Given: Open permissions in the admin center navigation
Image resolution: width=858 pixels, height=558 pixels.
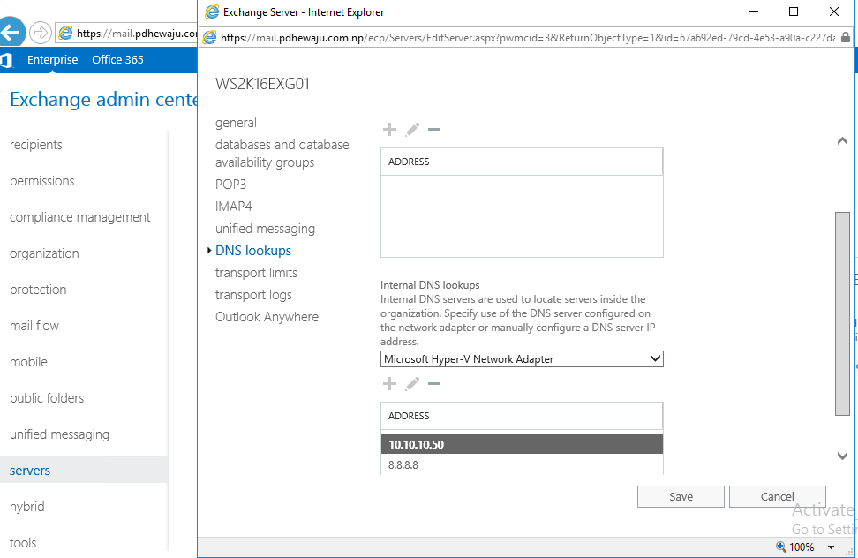Looking at the screenshot, I should tap(42, 181).
